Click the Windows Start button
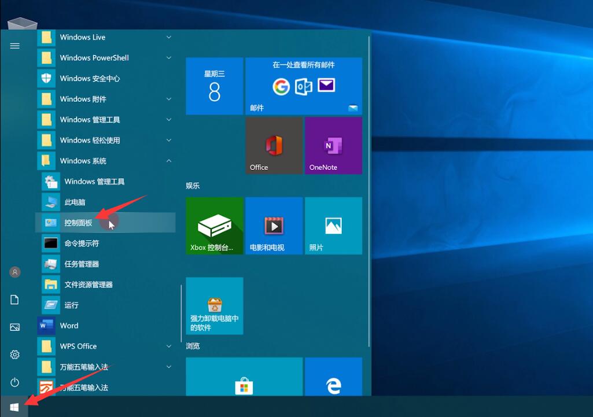This screenshot has height=417, width=593. click(x=14, y=407)
